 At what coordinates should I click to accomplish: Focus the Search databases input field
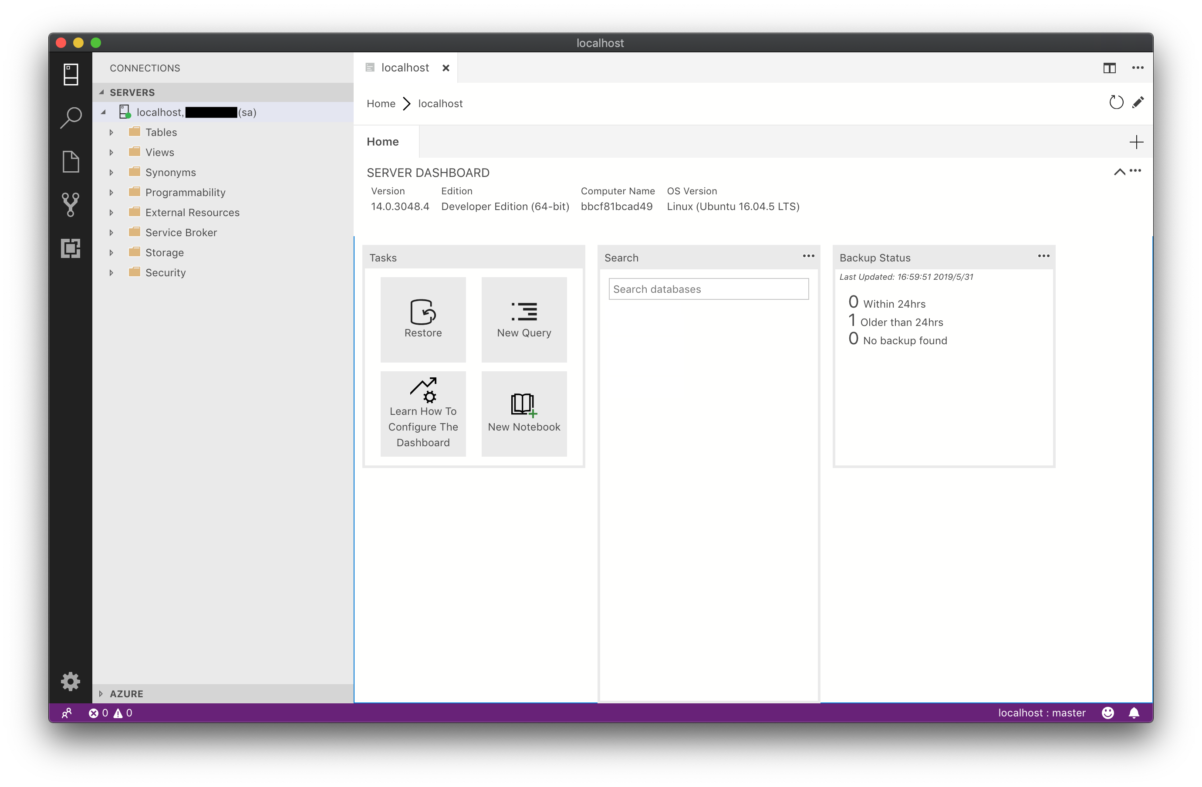coord(708,289)
